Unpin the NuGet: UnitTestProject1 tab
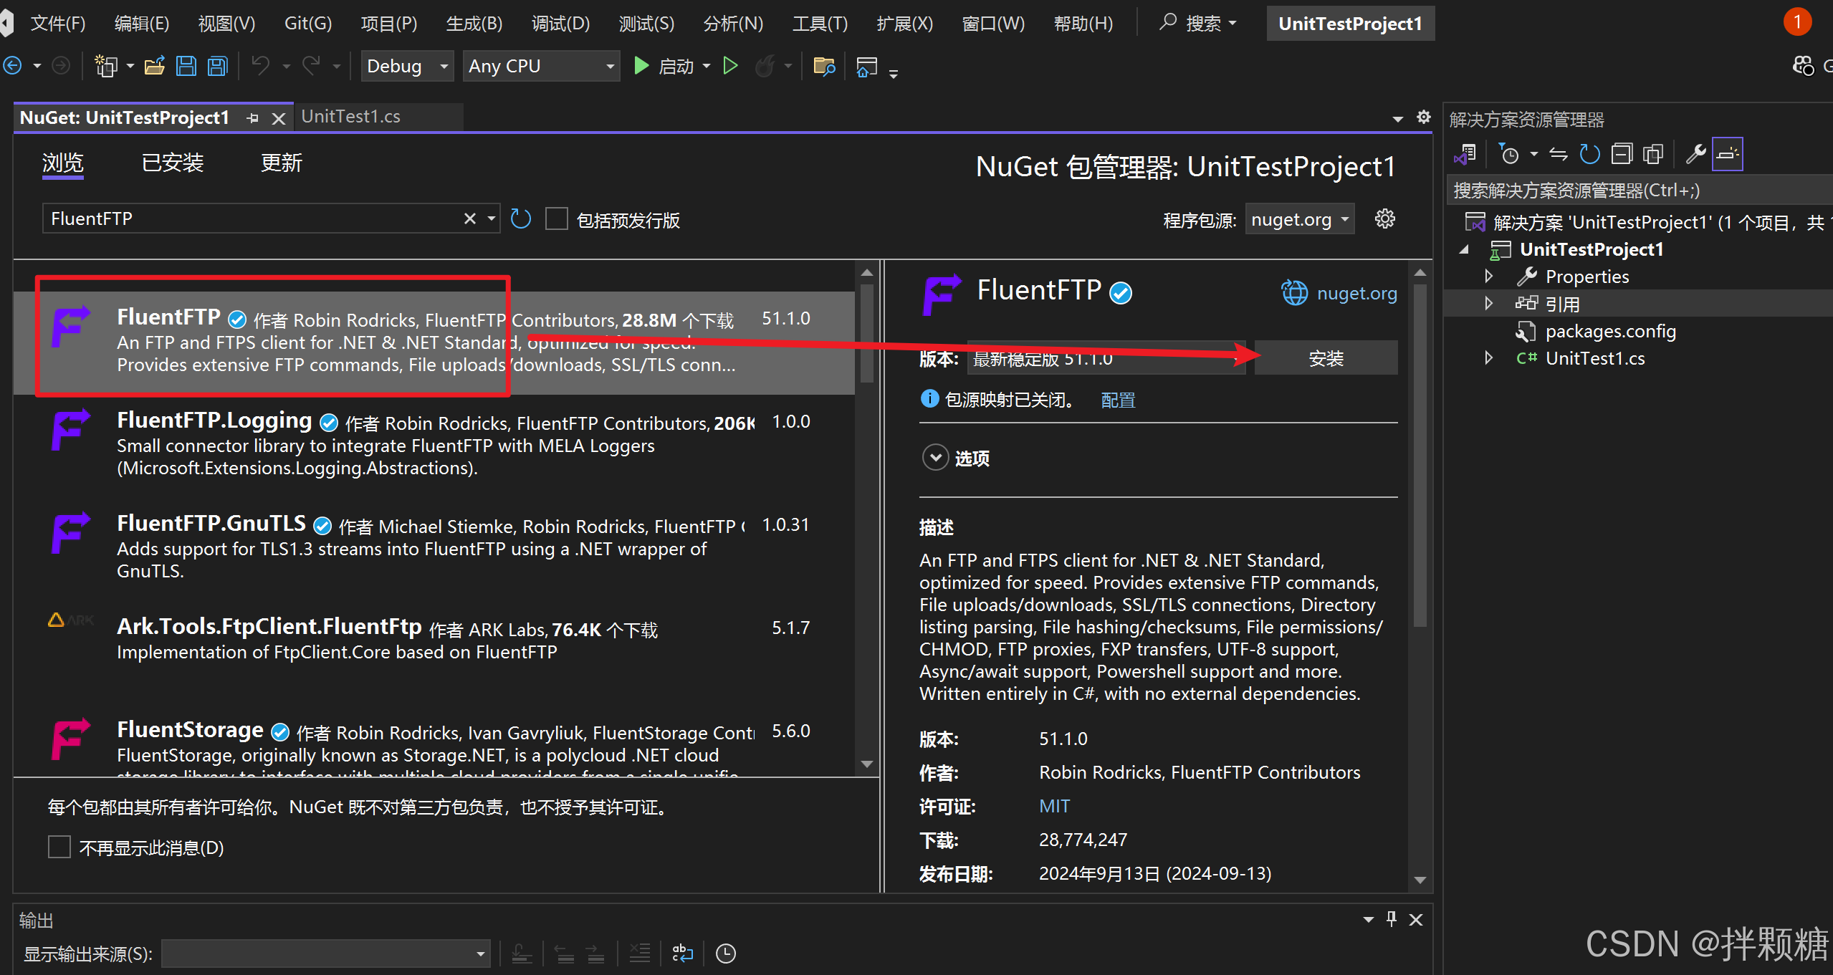1833x975 pixels. point(252,117)
